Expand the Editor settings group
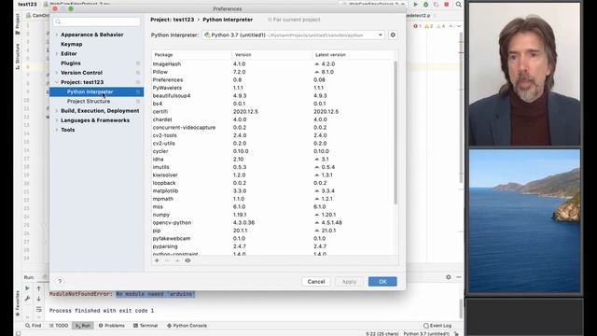Viewport: 597px width, 336px height. (x=57, y=54)
